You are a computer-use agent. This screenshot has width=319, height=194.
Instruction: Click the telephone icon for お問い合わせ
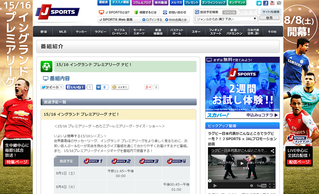tap(165, 12)
